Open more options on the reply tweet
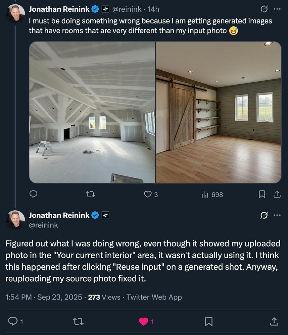 pyautogui.click(x=277, y=215)
